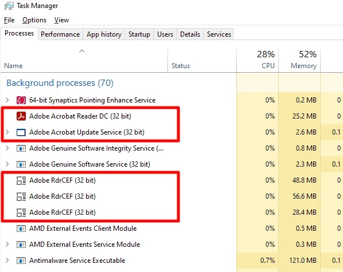Switch to the Performance tab

[60, 34]
